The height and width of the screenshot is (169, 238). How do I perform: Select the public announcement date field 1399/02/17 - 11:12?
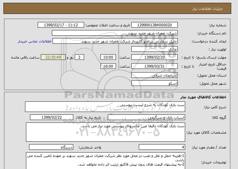pos(61,25)
